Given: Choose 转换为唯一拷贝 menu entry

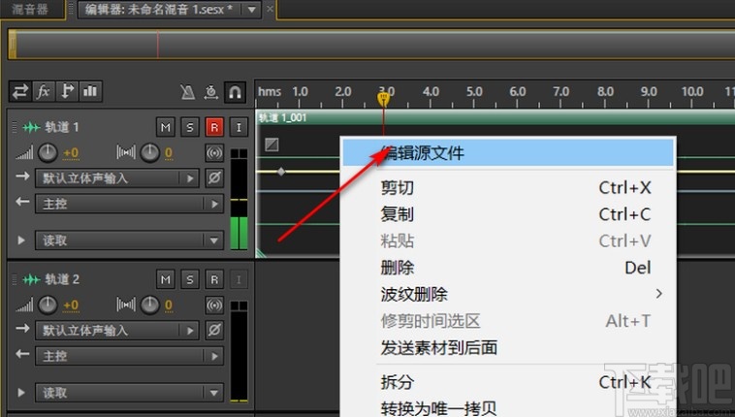Looking at the screenshot, I should 509,408.
